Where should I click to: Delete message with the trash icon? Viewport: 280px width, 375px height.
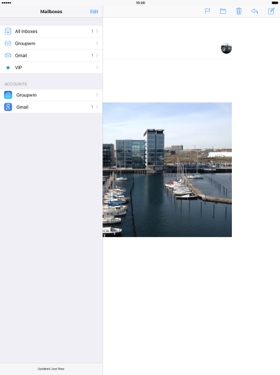click(239, 11)
